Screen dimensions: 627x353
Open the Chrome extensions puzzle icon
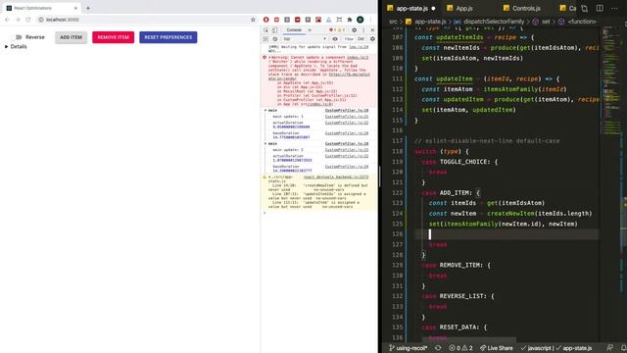tap(350, 20)
